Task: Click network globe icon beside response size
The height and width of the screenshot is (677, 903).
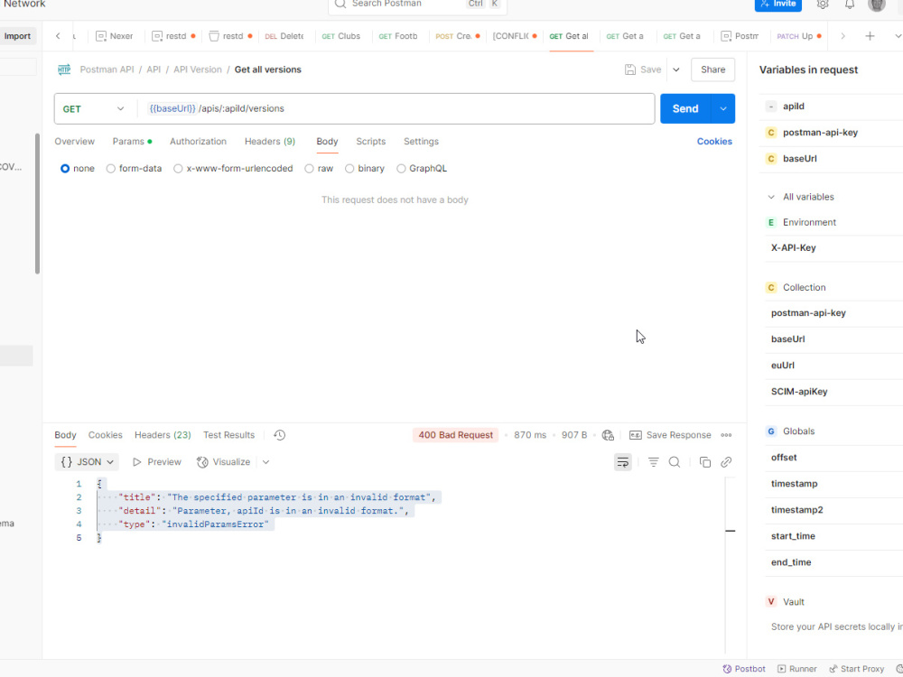Action: pyautogui.click(x=608, y=435)
